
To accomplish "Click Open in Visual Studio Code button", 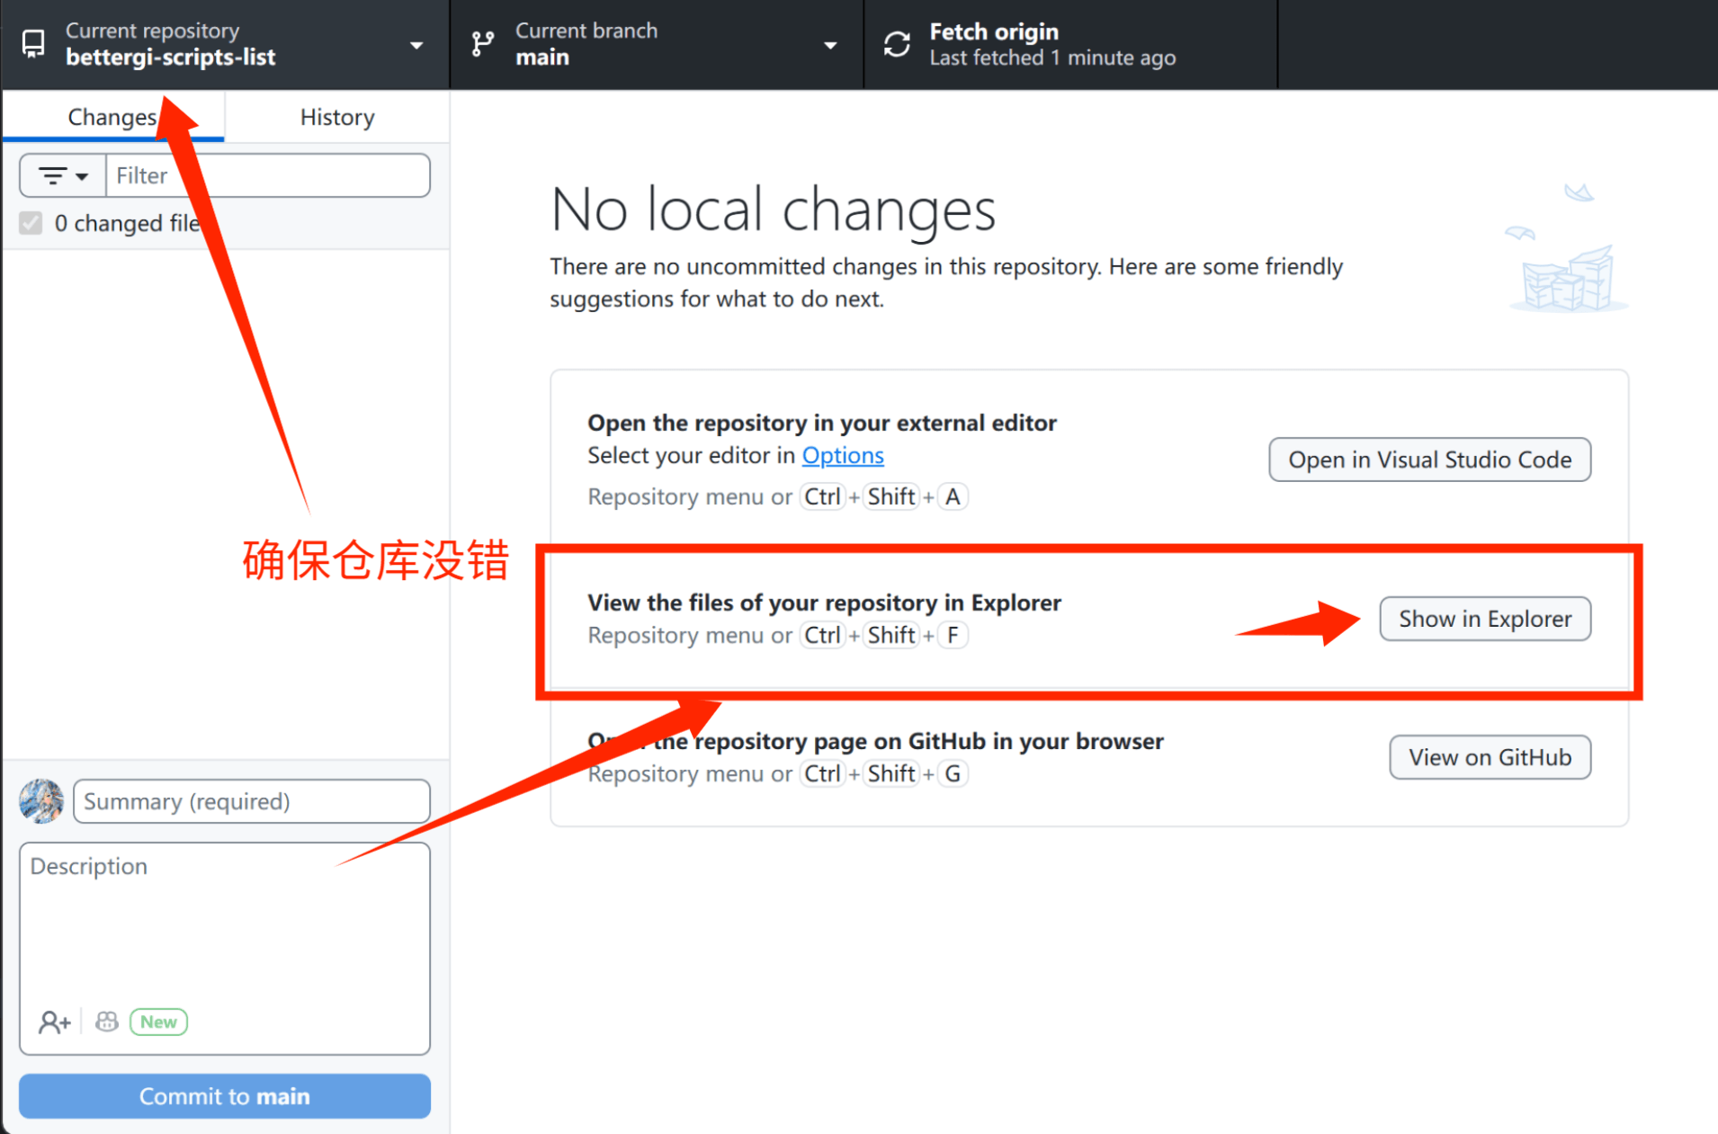I will [x=1429, y=460].
